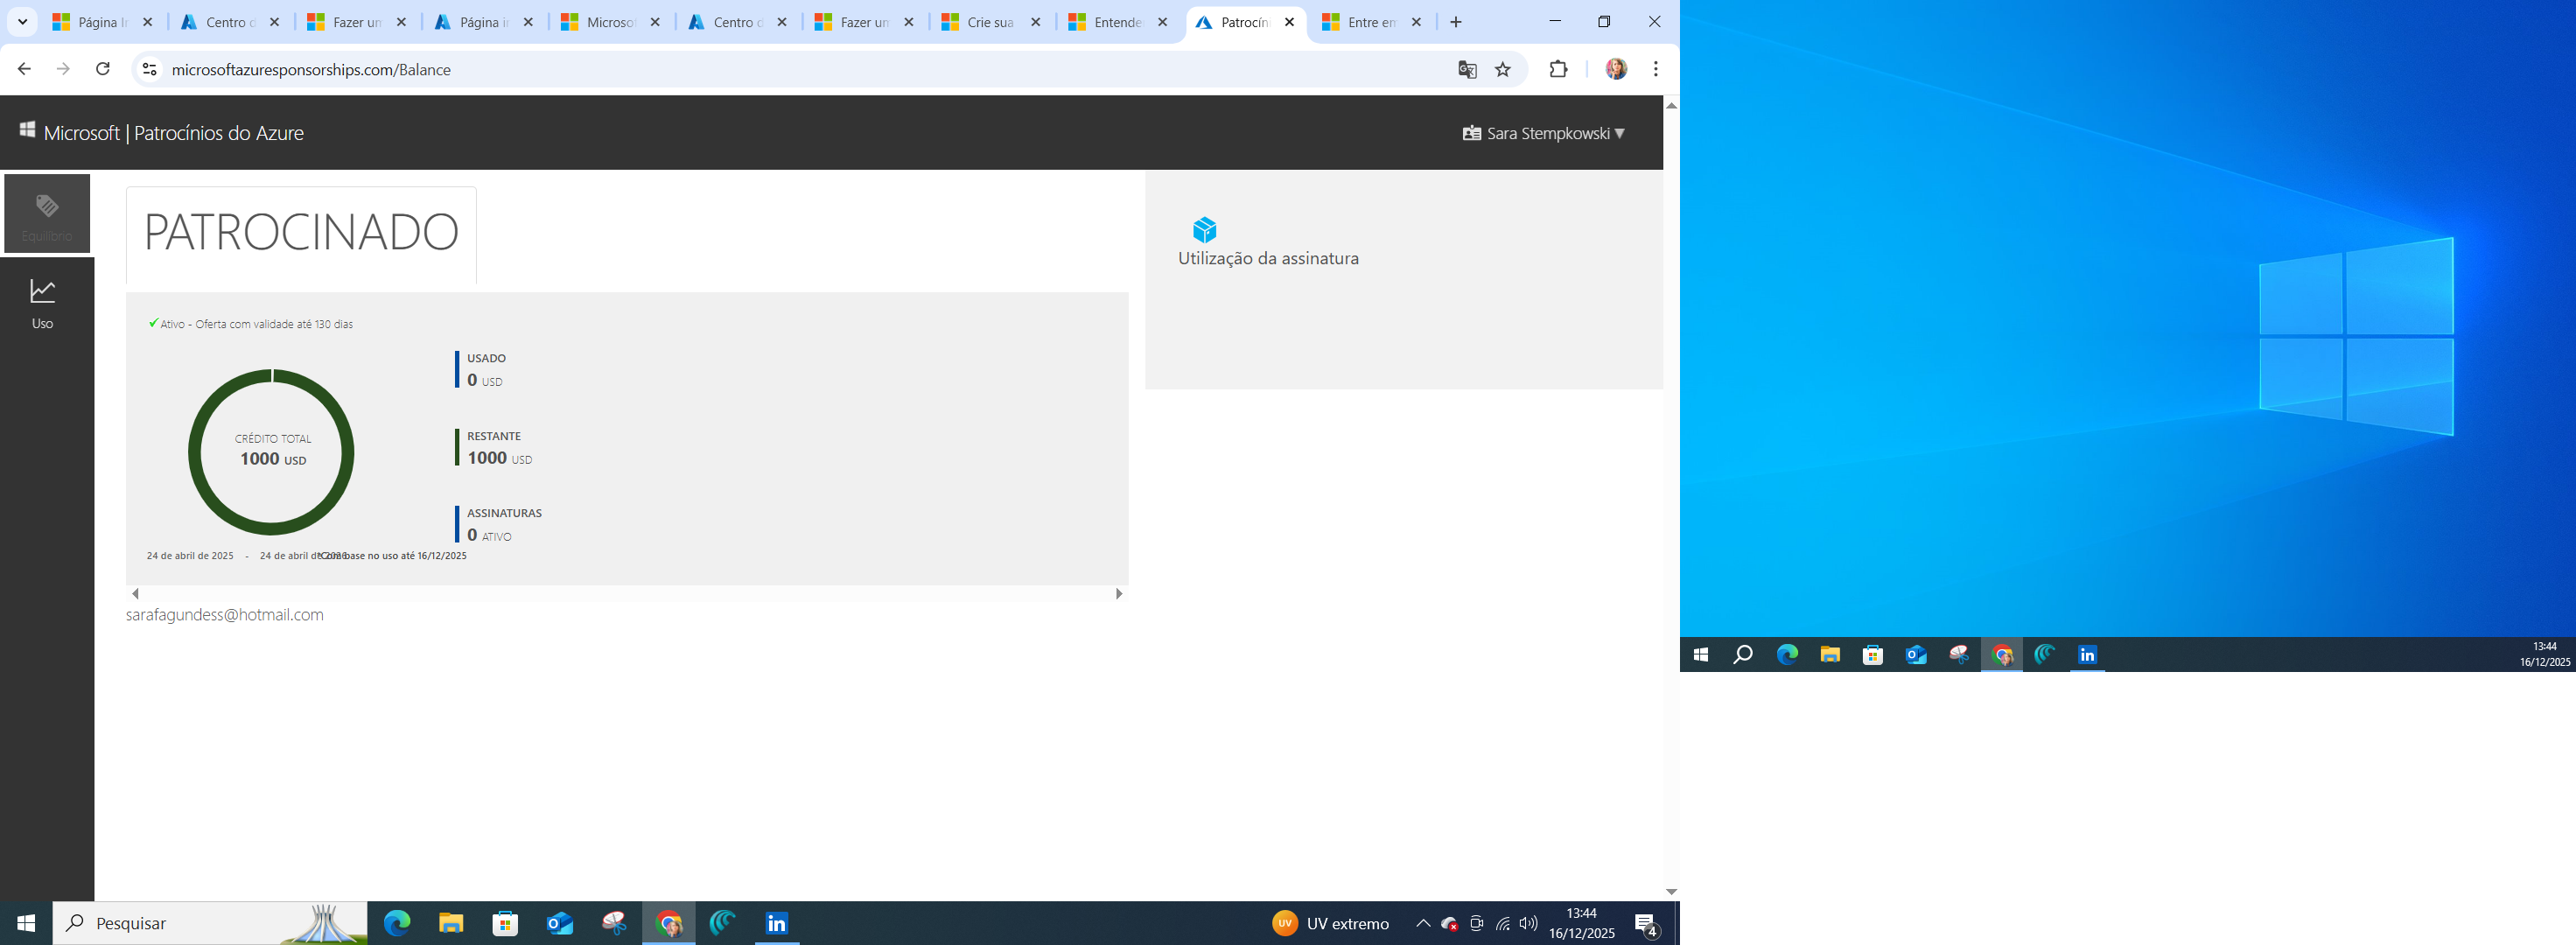Viewport: 2576px width, 945px height.
Task: Click the Patrocínios do Azure header title
Action: [219, 133]
